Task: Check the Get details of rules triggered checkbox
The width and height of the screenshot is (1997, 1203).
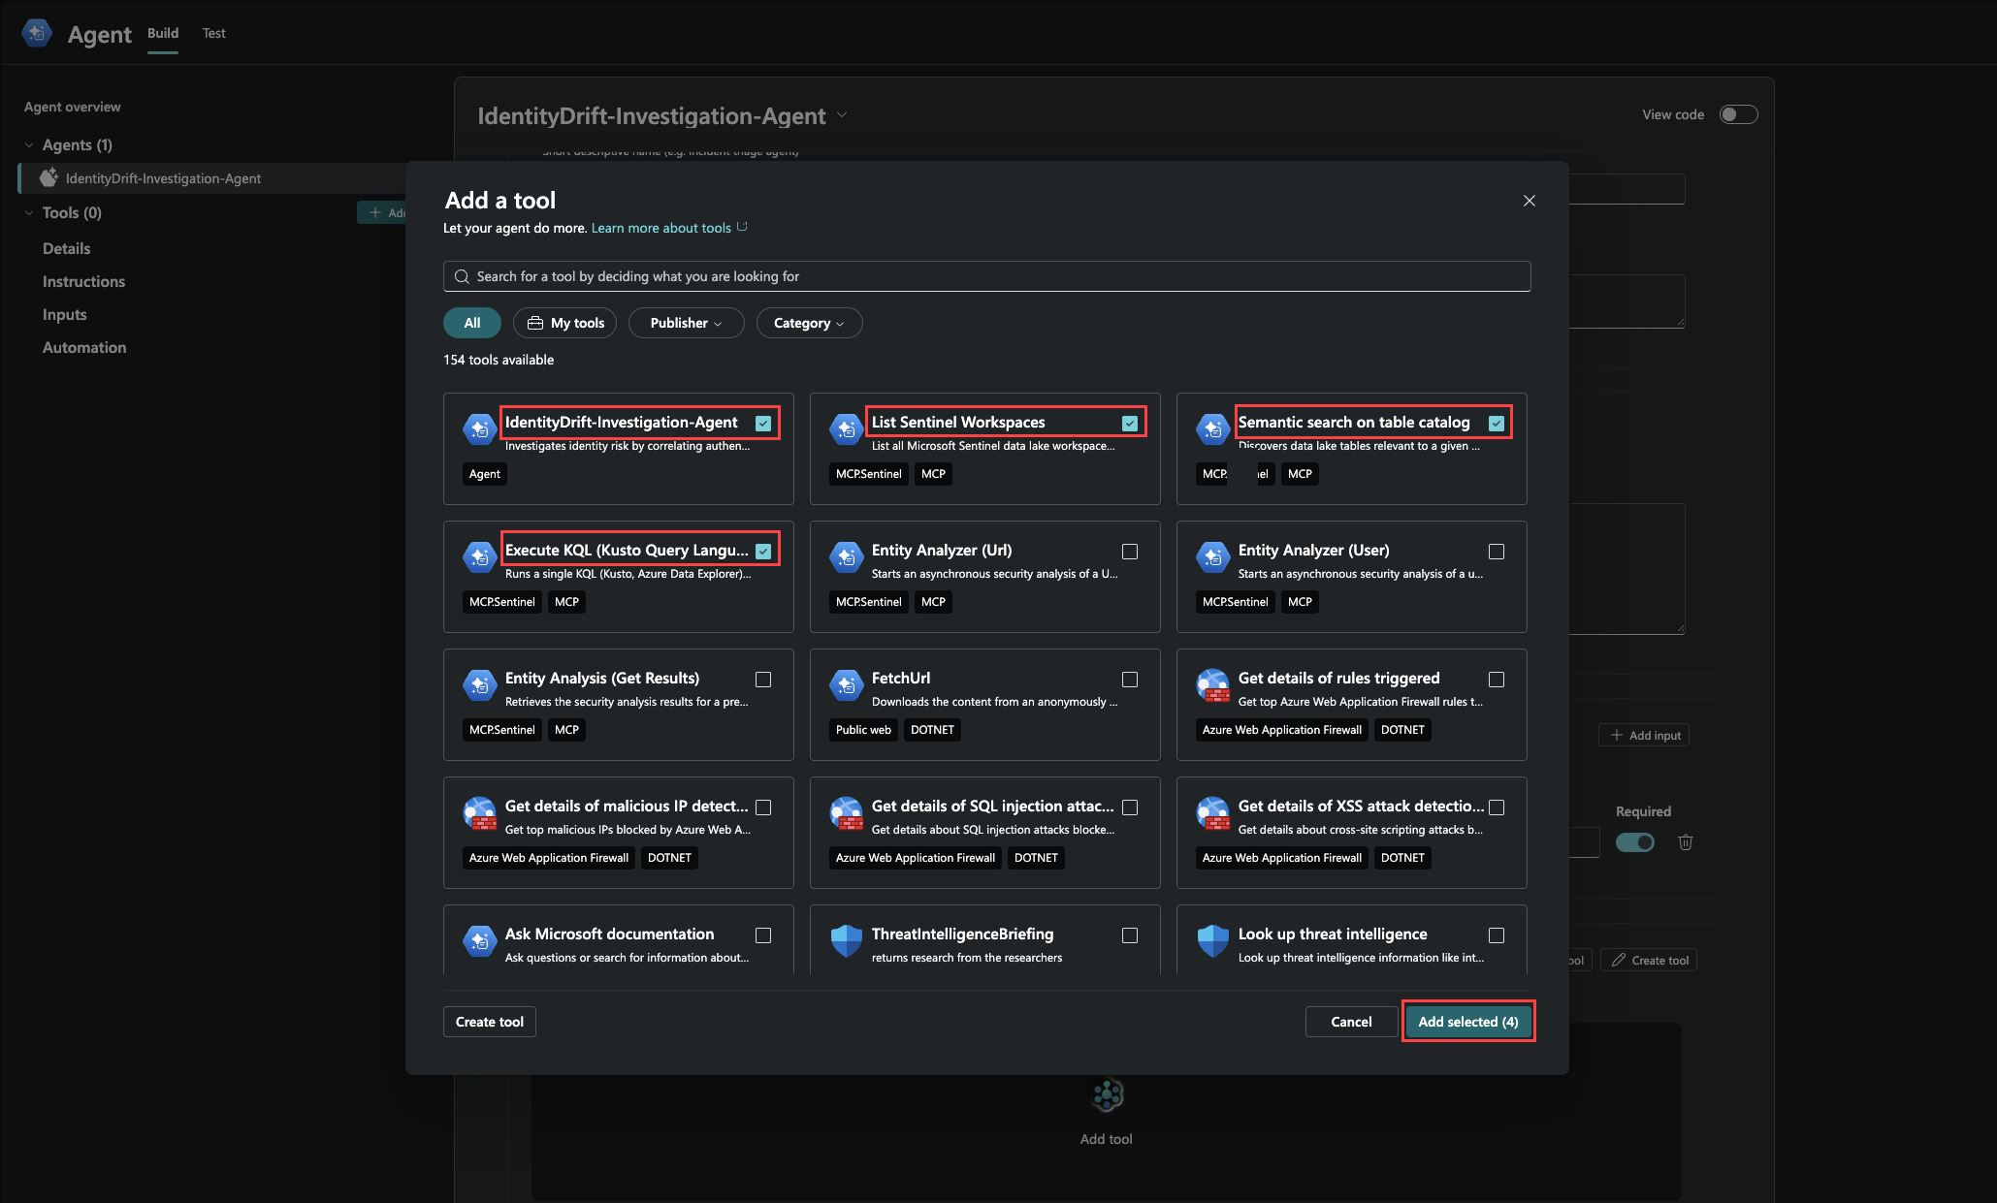Action: pos(1497,680)
